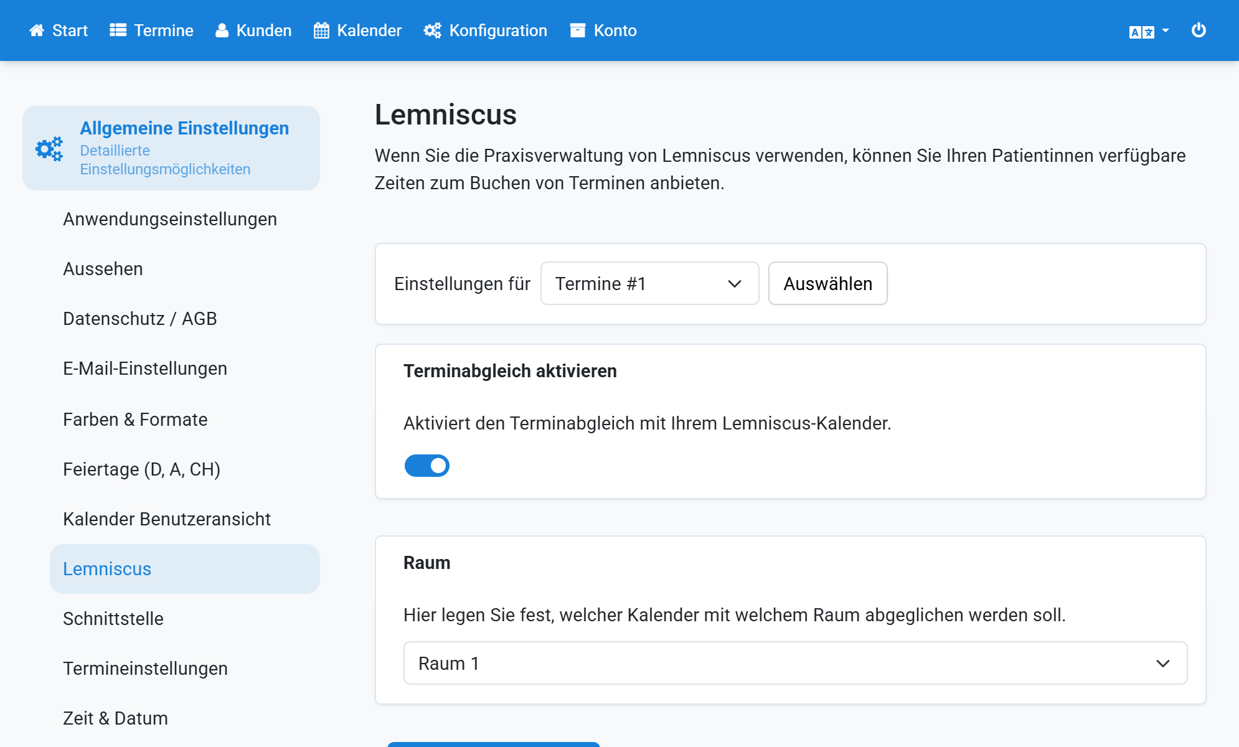Open Kalender Benutzeransicht in sidebar
This screenshot has width=1239, height=747.
click(x=167, y=519)
